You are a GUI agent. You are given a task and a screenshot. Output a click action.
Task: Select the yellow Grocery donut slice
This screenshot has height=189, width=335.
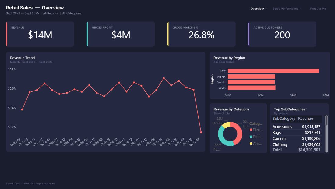click(226, 124)
